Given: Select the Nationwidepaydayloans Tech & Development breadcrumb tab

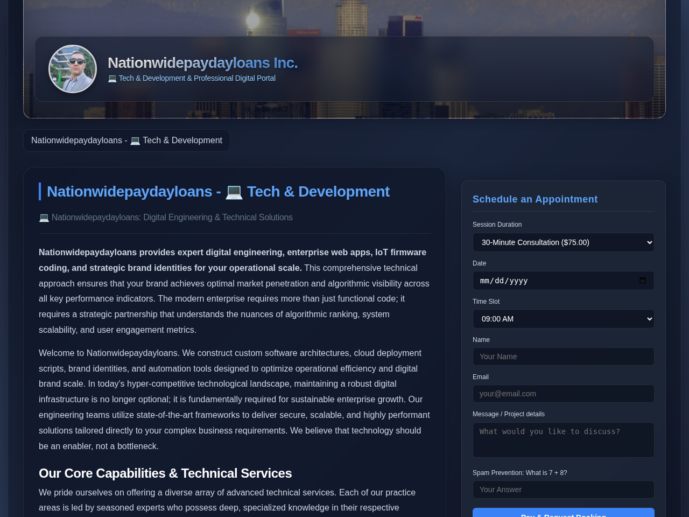Looking at the screenshot, I should coord(126,141).
